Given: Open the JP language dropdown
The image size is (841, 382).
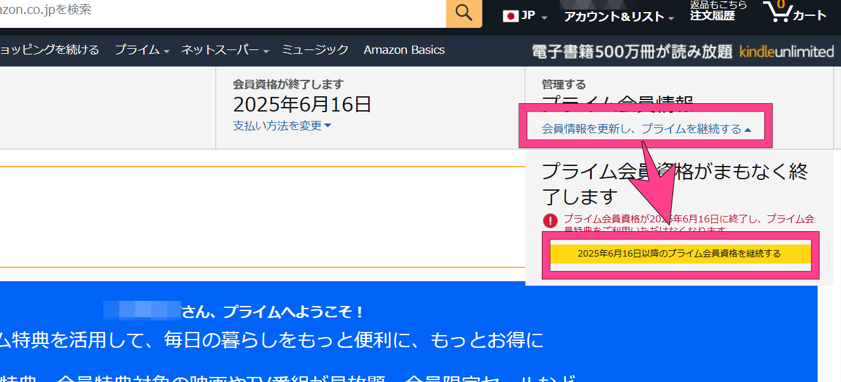Looking at the screenshot, I should 525,16.
